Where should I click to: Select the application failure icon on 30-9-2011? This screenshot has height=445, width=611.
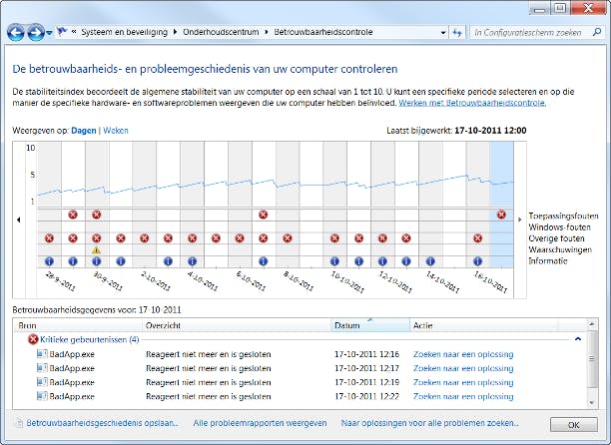point(96,215)
